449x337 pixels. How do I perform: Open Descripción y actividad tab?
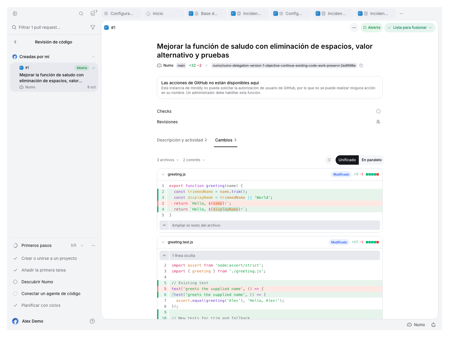coord(182,140)
